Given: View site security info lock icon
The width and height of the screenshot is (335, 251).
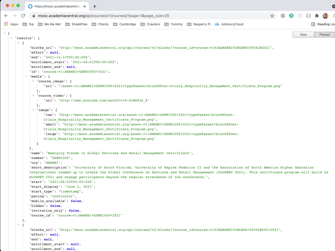Looking at the screenshot, I should [x=33, y=16].
